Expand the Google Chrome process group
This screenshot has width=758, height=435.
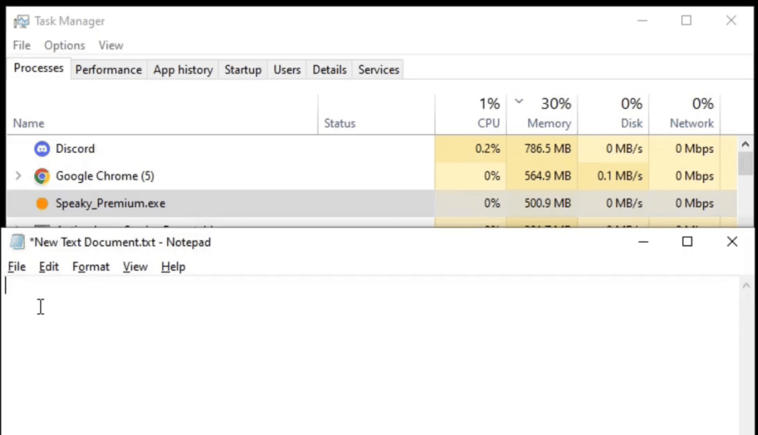coord(19,176)
